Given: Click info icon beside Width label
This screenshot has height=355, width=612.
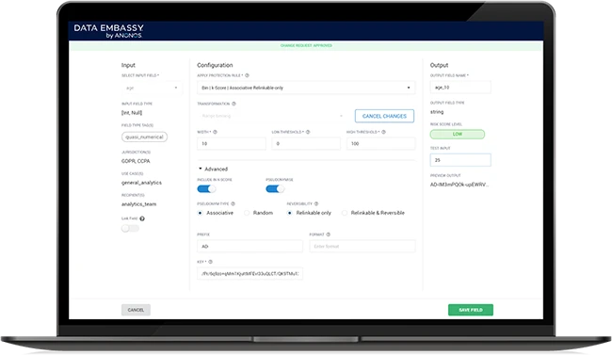Looking at the screenshot, I should [x=215, y=132].
